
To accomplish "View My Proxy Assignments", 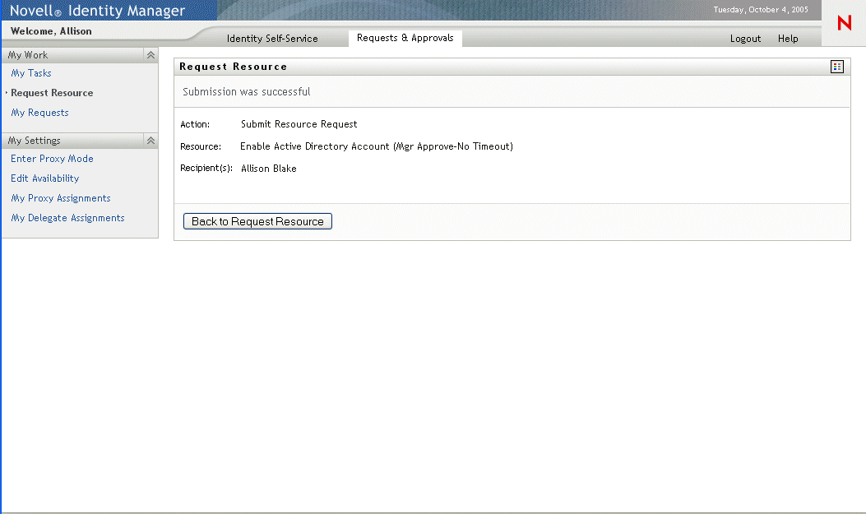I will pyautogui.click(x=61, y=198).
